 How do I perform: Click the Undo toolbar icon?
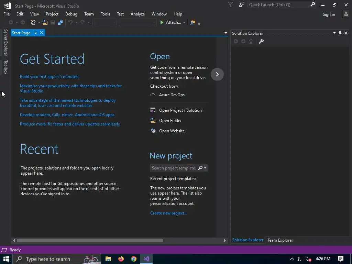coord(70,22)
